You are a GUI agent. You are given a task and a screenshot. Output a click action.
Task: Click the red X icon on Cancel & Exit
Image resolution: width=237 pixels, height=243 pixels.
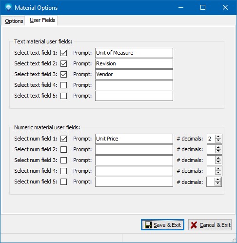click(194, 225)
